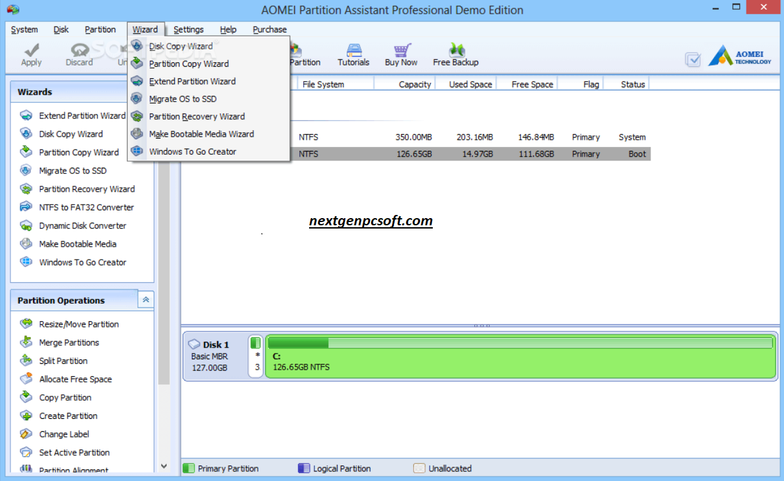Click the NTFS to FAT32 Converter icon

[26, 207]
